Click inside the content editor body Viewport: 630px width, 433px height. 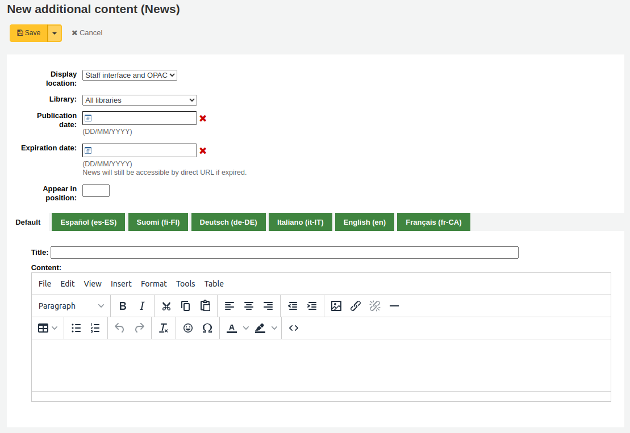click(x=321, y=365)
